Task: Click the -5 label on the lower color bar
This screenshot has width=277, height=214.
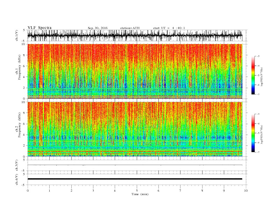Action: 258,133
